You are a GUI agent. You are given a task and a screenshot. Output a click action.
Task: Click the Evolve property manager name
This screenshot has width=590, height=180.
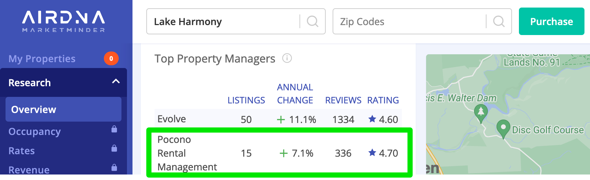172,119
